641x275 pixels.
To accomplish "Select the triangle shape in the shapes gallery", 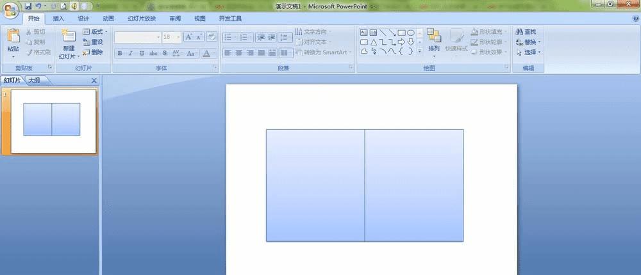I will tap(373, 42).
